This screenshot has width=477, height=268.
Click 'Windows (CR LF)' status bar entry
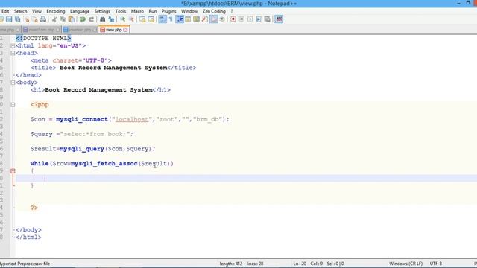(x=405, y=264)
